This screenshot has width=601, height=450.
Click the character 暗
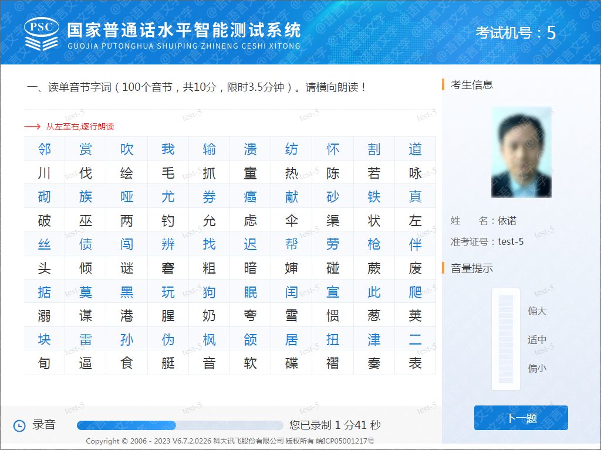250,268
